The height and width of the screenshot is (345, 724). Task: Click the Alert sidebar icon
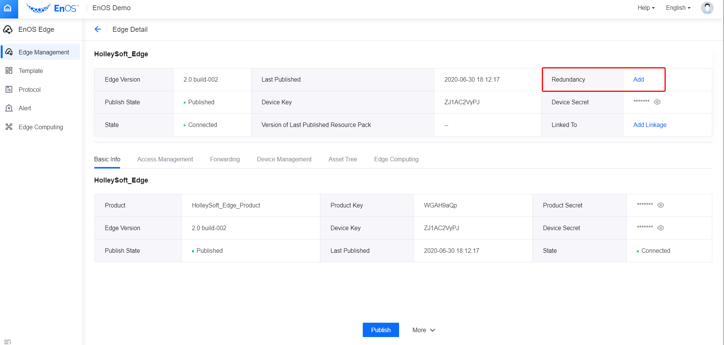click(x=9, y=108)
